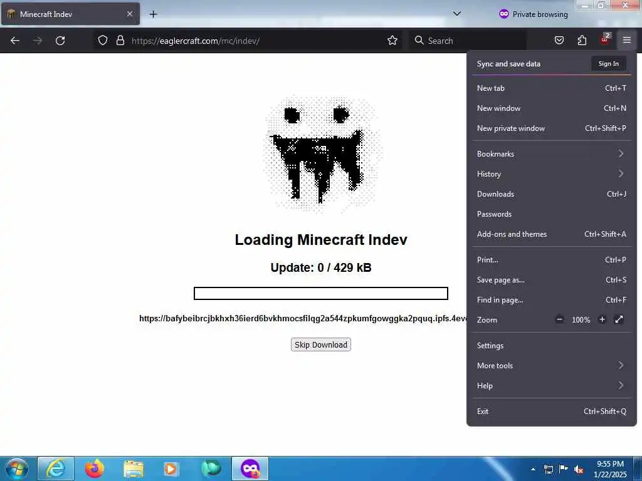Viewport: 642px width, 481px height.
Task: Click the Private browsing indicator
Action: [x=534, y=14]
